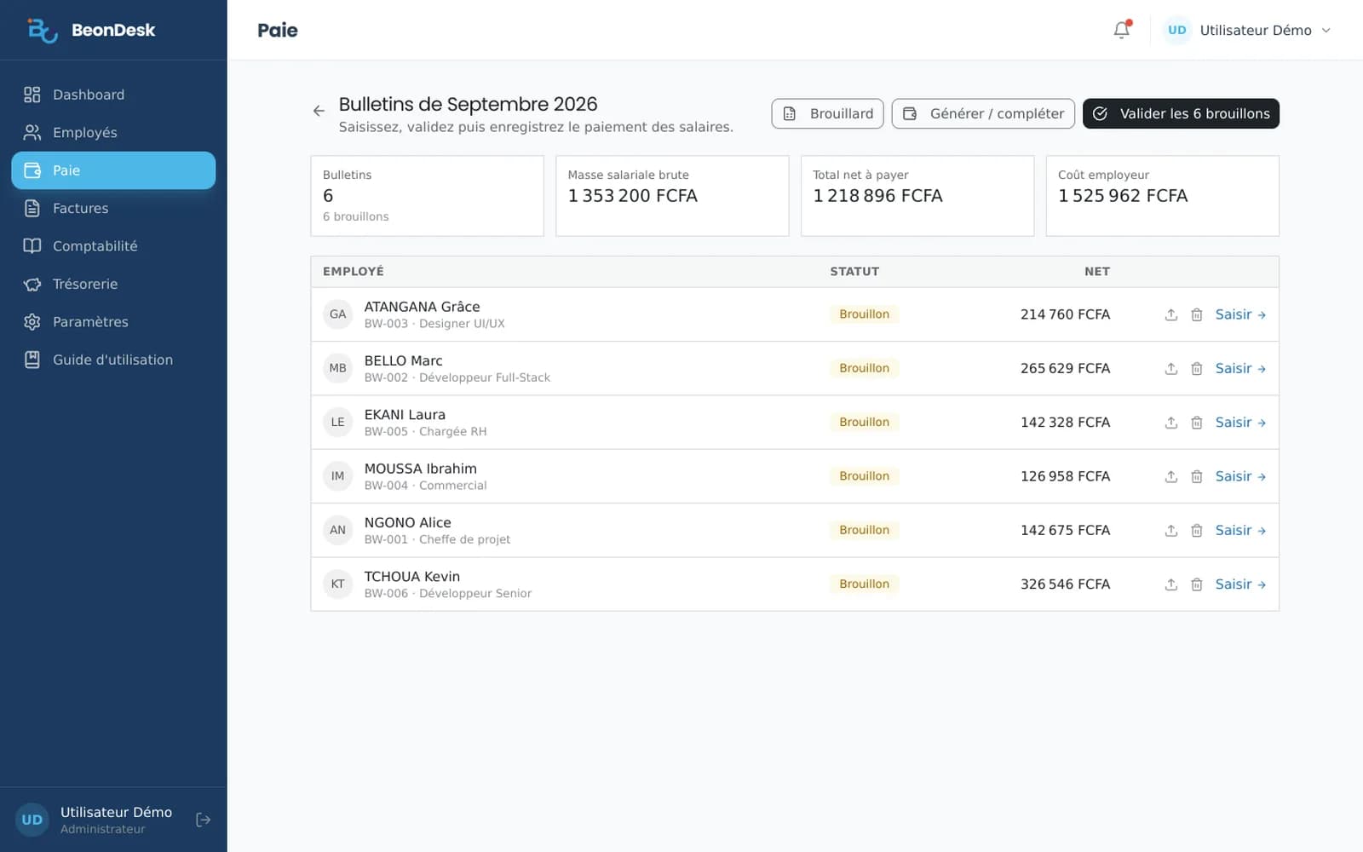Click Saisir for MOUSSA Ibrahim

(1240, 476)
